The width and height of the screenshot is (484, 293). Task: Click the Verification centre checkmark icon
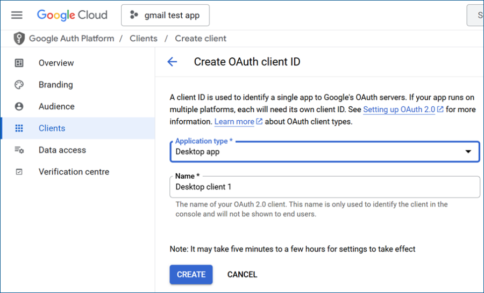(19, 172)
